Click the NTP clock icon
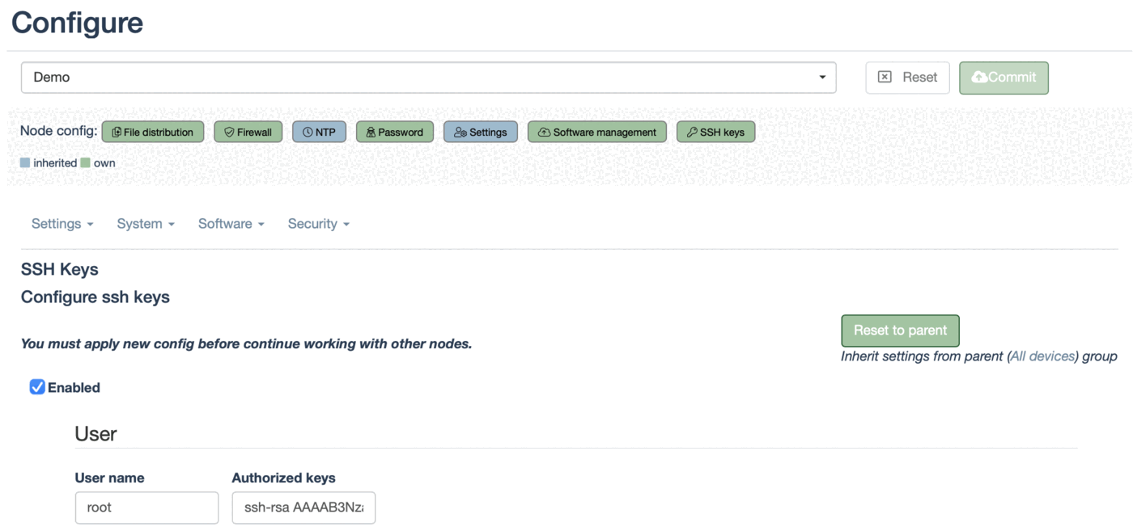Screen dimensions: 1133x531 (x=308, y=133)
